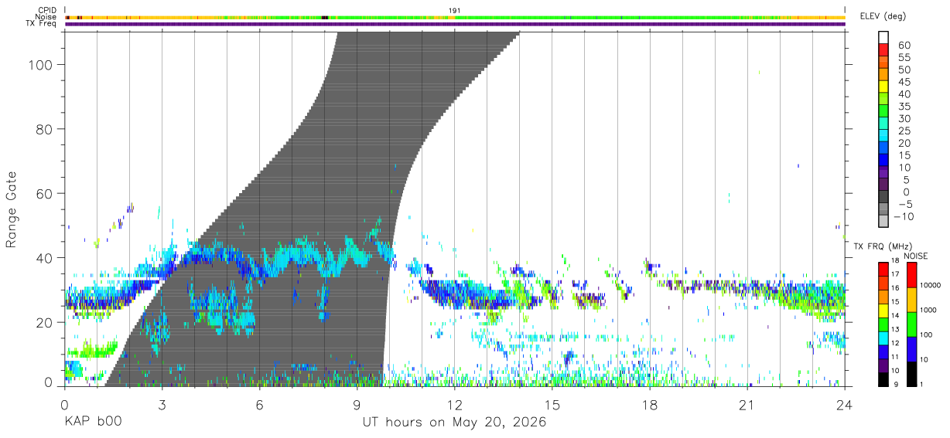Click the 9 tick on UT hours axis
The height and width of the screenshot is (438, 950).
coord(357,404)
